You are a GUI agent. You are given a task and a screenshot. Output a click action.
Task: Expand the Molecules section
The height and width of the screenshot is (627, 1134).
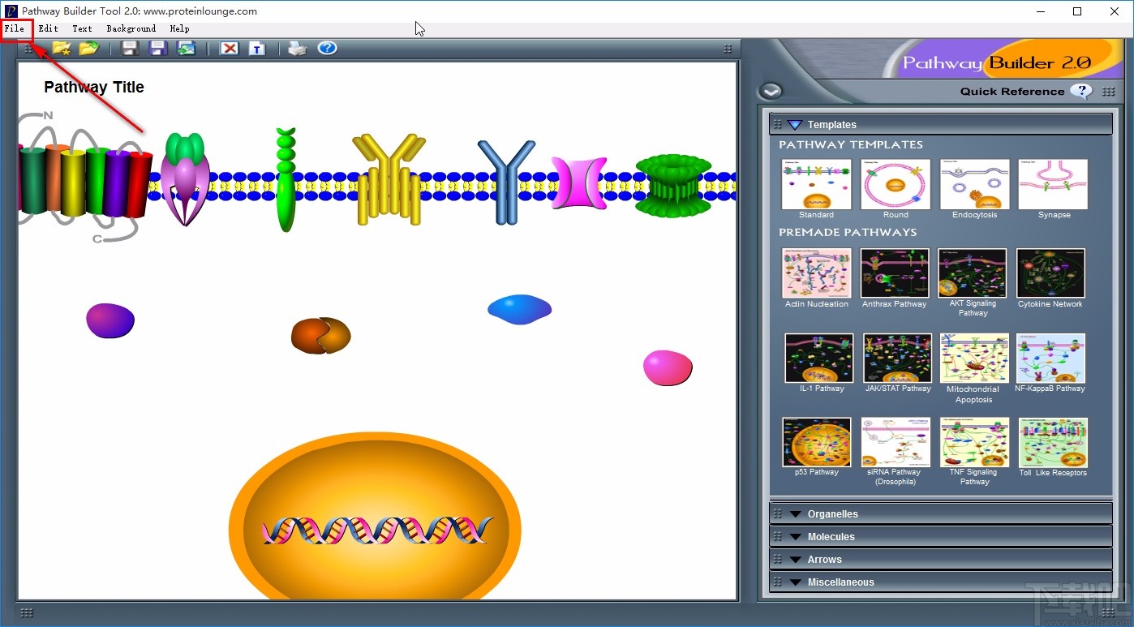click(x=941, y=536)
